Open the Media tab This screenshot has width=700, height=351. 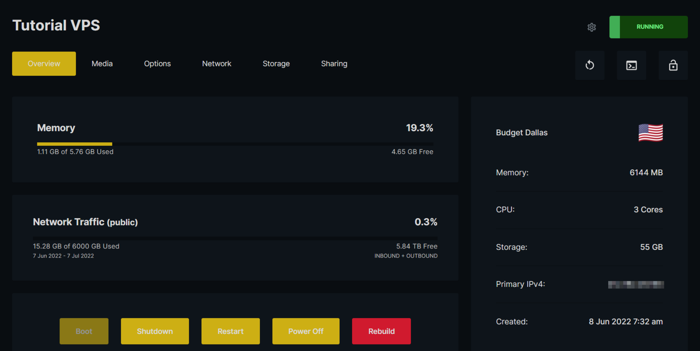coord(102,64)
